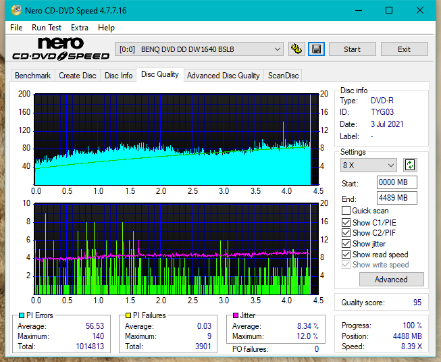441x362 pixels.
Task: Minimize the Nero window
Action: click(359, 10)
